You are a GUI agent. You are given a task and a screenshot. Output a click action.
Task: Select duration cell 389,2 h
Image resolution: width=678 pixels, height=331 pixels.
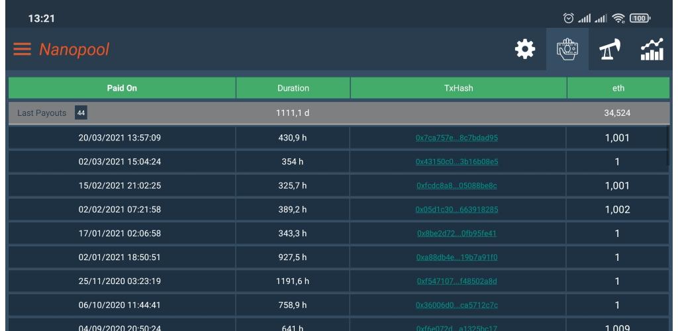292,210
